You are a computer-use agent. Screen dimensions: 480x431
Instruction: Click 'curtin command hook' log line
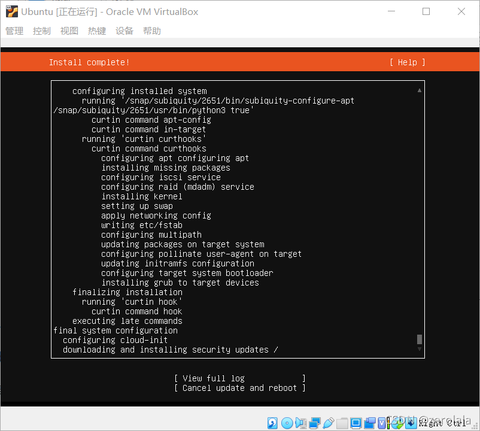click(137, 311)
